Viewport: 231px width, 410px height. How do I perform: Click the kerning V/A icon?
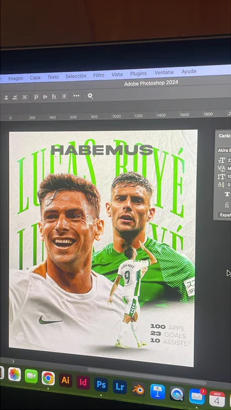221,168
